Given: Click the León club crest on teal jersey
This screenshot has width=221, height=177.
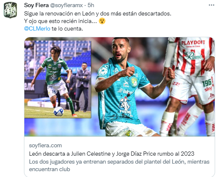Looking at the screenshot, I should [x=134, y=82].
